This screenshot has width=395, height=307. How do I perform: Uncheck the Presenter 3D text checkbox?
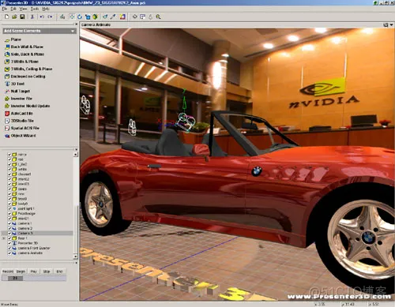pyautogui.click(x=9, y=243)
